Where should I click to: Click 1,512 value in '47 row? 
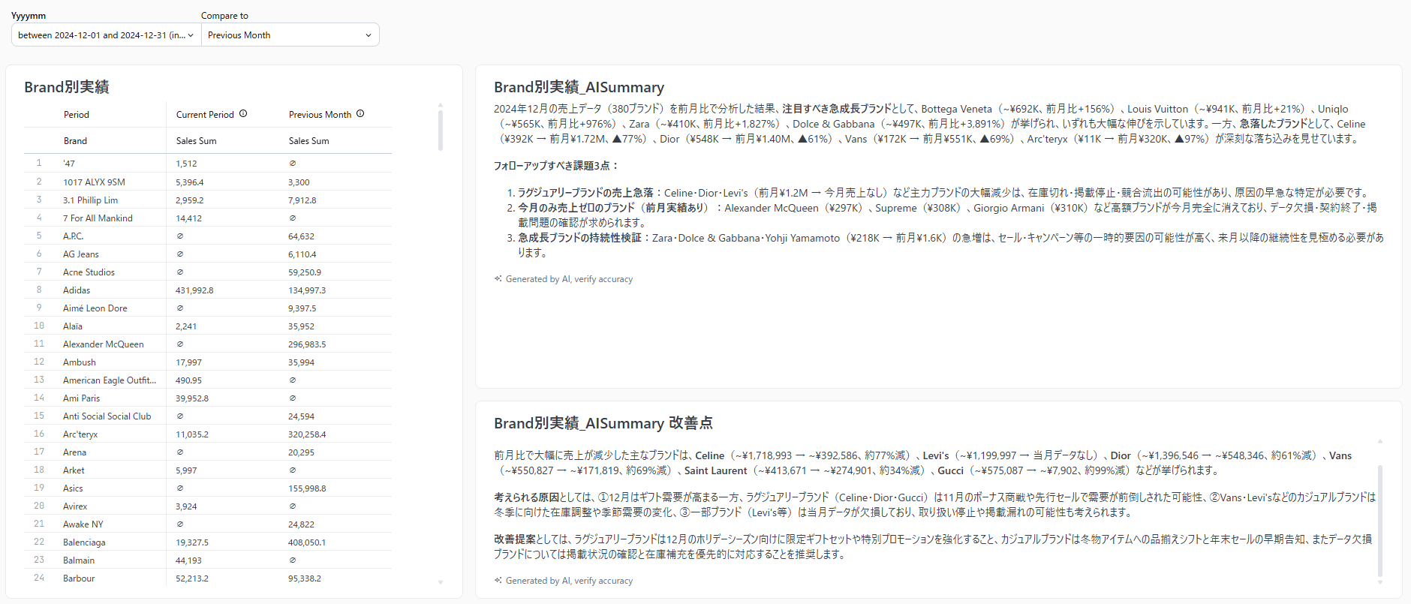186,164
